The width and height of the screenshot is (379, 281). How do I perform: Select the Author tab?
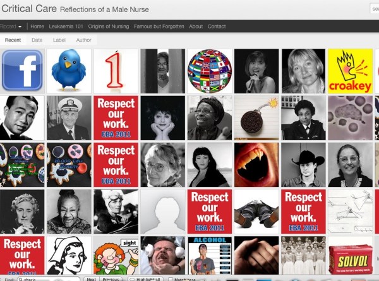point(83,40)
